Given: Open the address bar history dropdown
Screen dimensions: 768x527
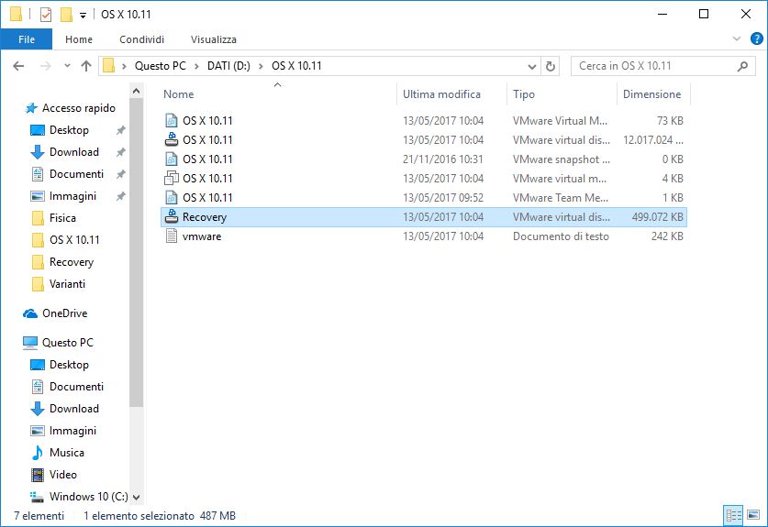Looking at the screenshot, I should (532, 66).
